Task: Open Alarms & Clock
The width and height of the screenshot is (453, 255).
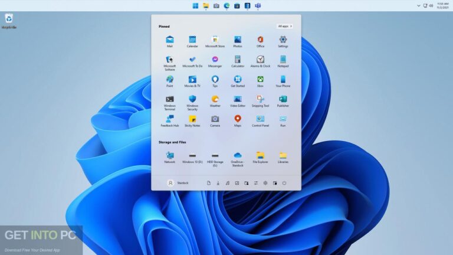Action: [260, 61]
